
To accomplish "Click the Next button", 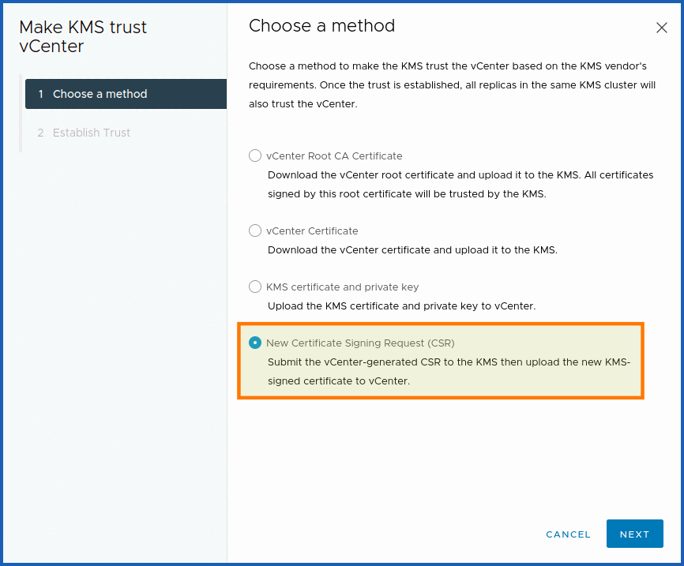I will pos(634,534).
